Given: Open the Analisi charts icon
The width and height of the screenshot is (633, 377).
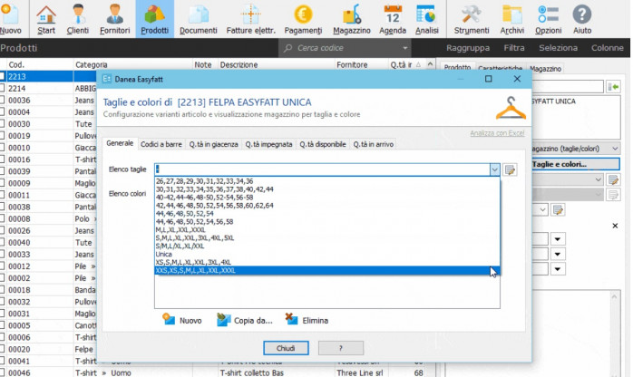Looking at the screenshot, I should coord(427,19).
